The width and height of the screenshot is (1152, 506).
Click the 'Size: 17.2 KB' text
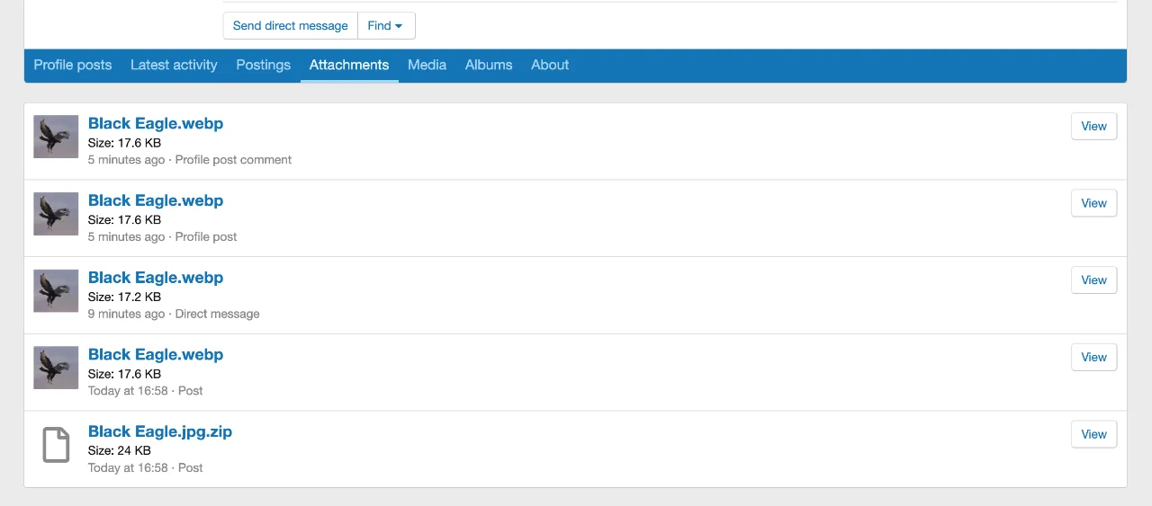pyautogui.click(x=124, y=297)
